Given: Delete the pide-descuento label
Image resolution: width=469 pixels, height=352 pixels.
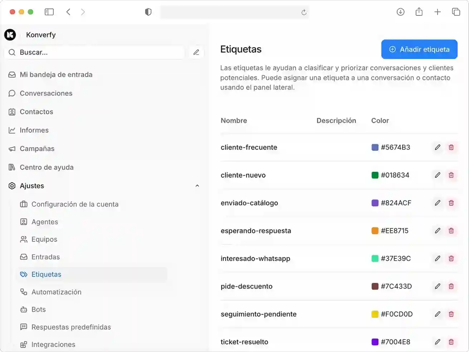Looking at the screenshot, I should pyautogui.click(x=451, y=286).
